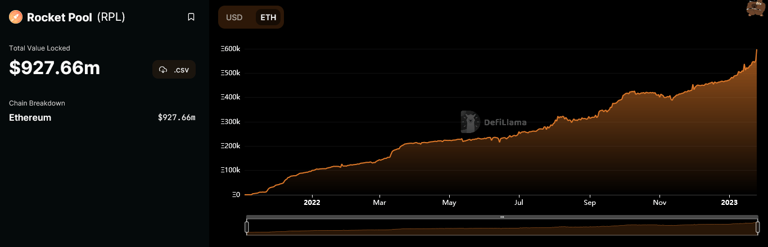The height and width of the screenshot is (247, 768).
Task: Bookmark Rocket Pool with the bookmark icon
Action: pyautogui.click(x=191, y=17)
